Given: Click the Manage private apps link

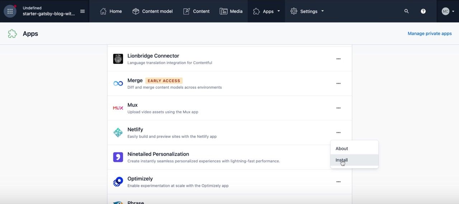Looking at the screenshot, I should 430,33.
